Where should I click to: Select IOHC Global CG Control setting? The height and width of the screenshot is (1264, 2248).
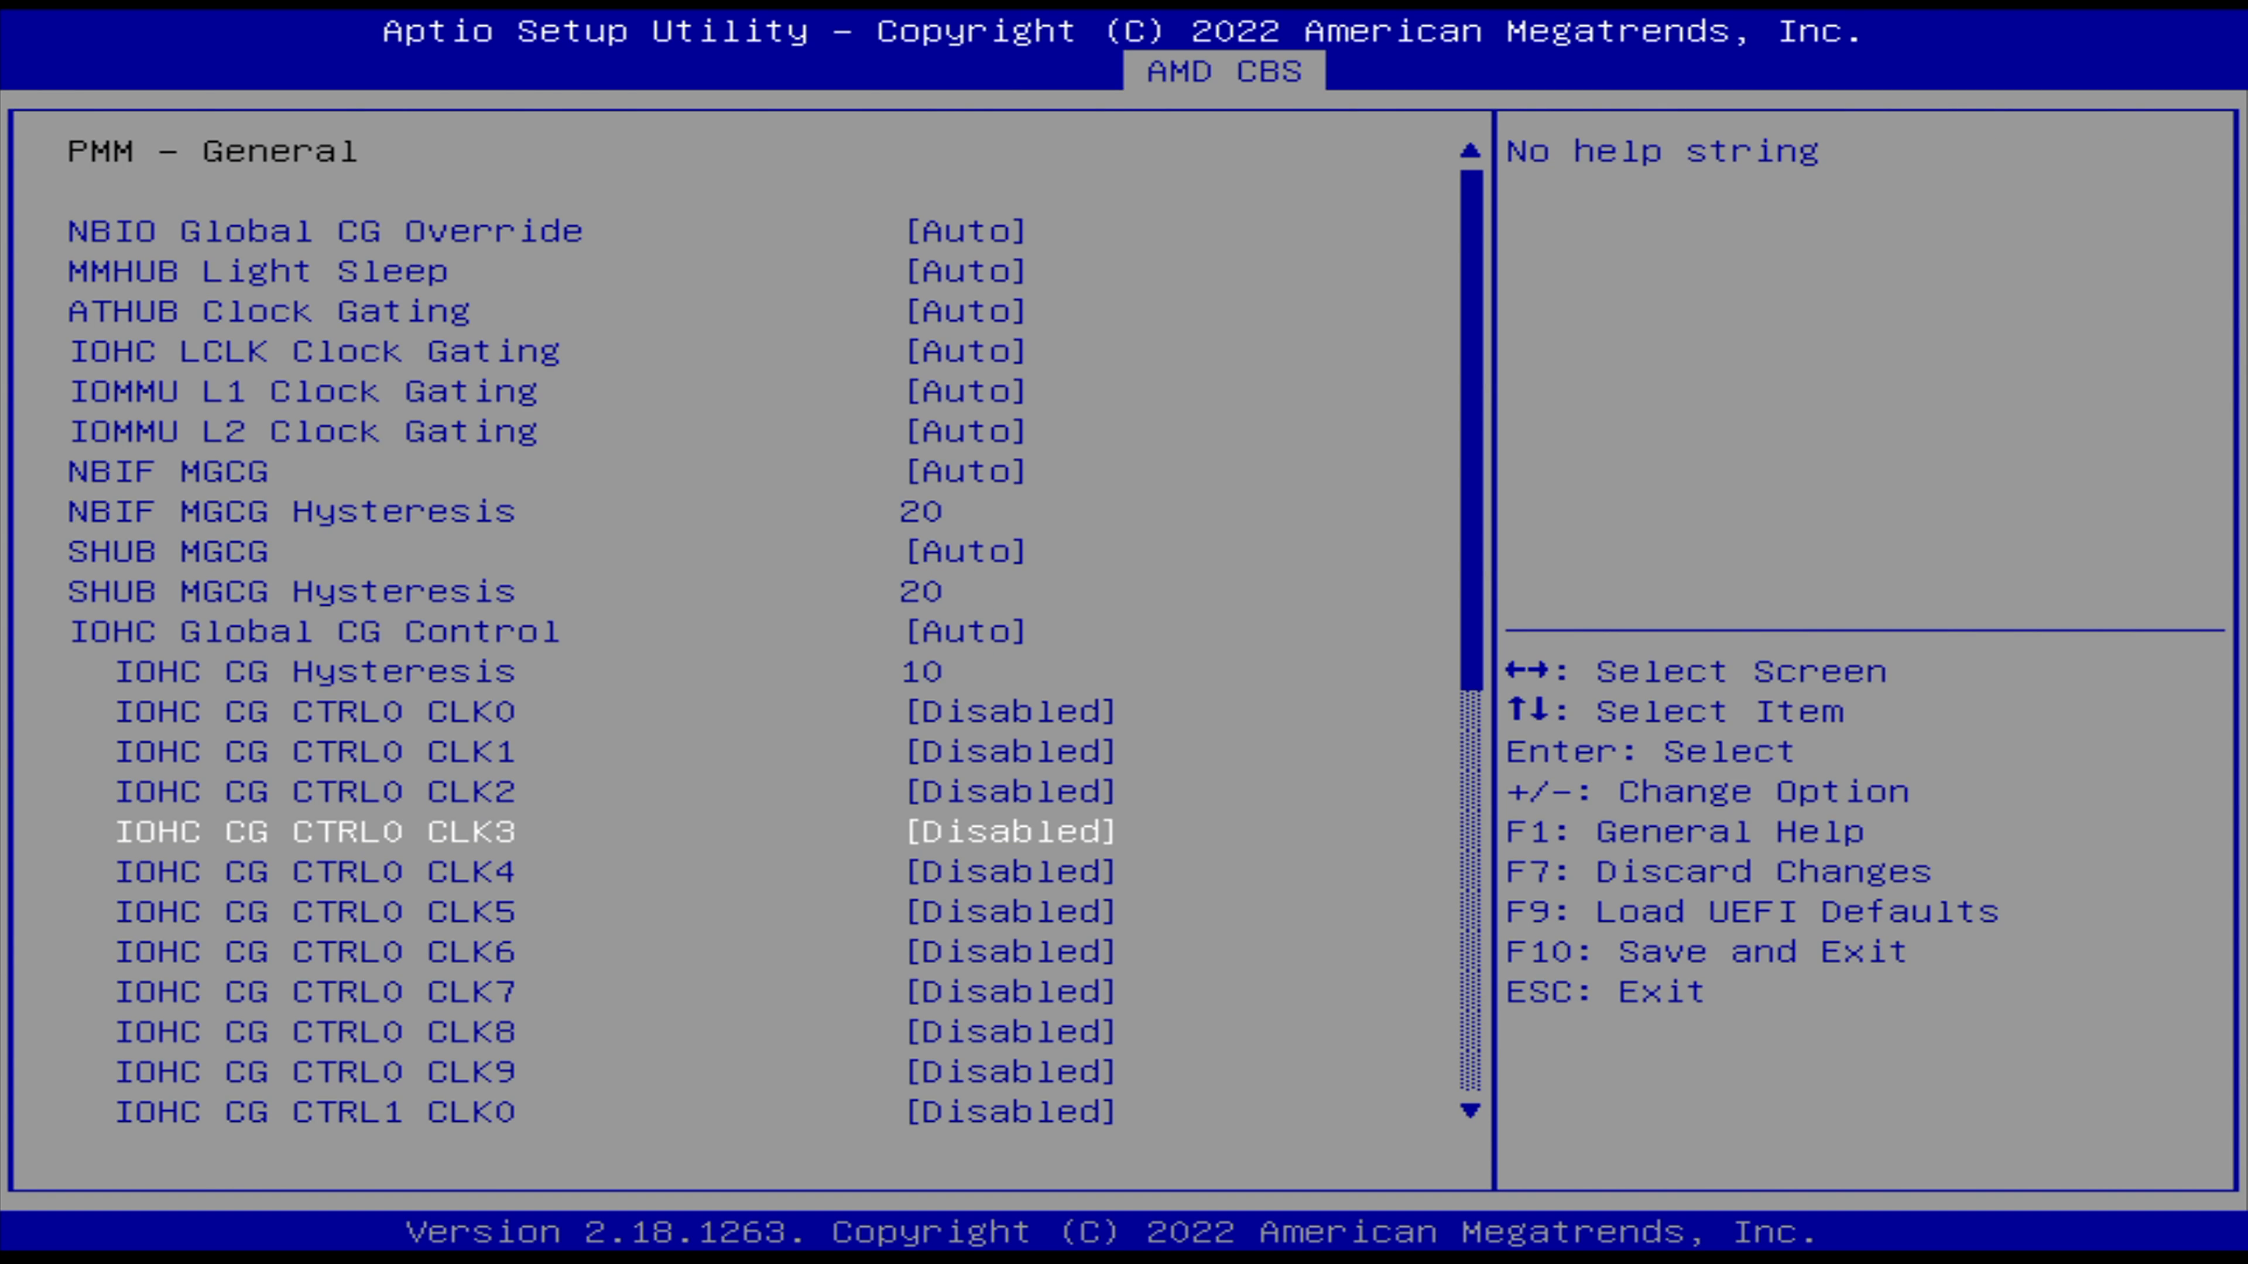[x=314, y=631]
